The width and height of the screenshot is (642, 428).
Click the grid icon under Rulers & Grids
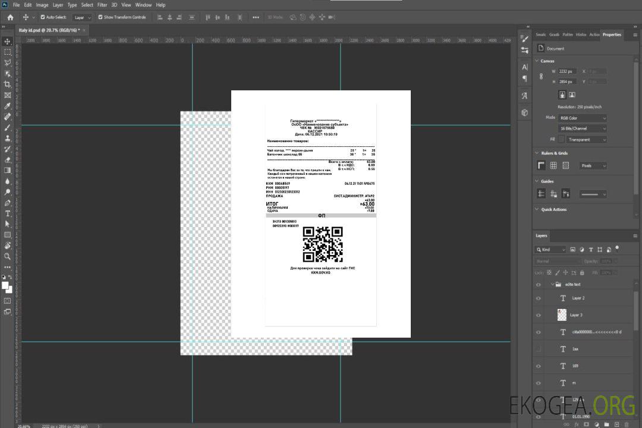[x=553, y=166]
